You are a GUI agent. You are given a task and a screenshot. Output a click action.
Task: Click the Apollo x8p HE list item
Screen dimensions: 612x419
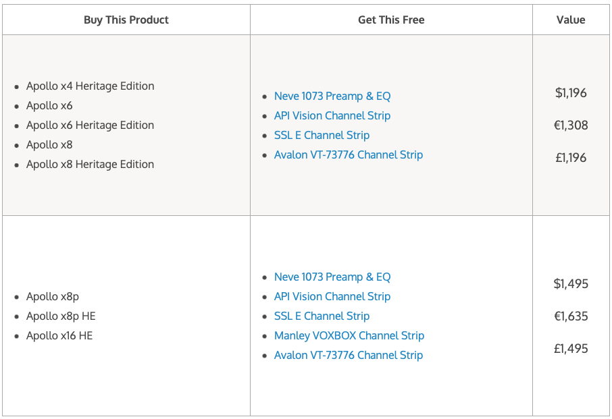click(x=61, y=316)
